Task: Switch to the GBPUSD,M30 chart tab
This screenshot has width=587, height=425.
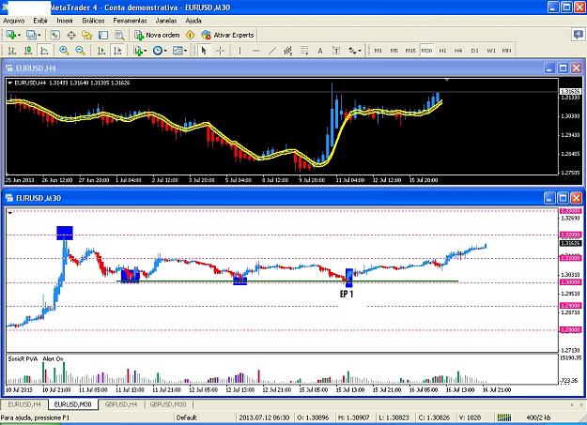Action: (168, 404)
